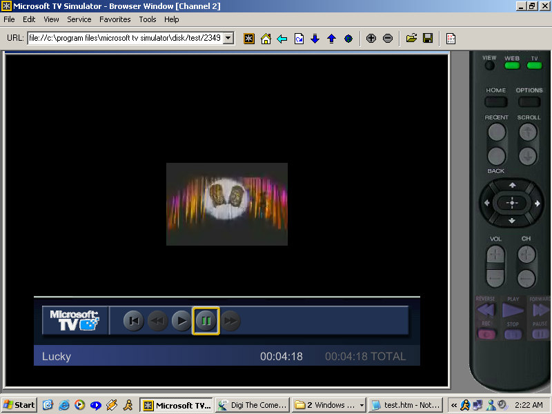Toggle the green TV button on the remote
The width and height of the screenshot is (552, 414).
(534, 66)
